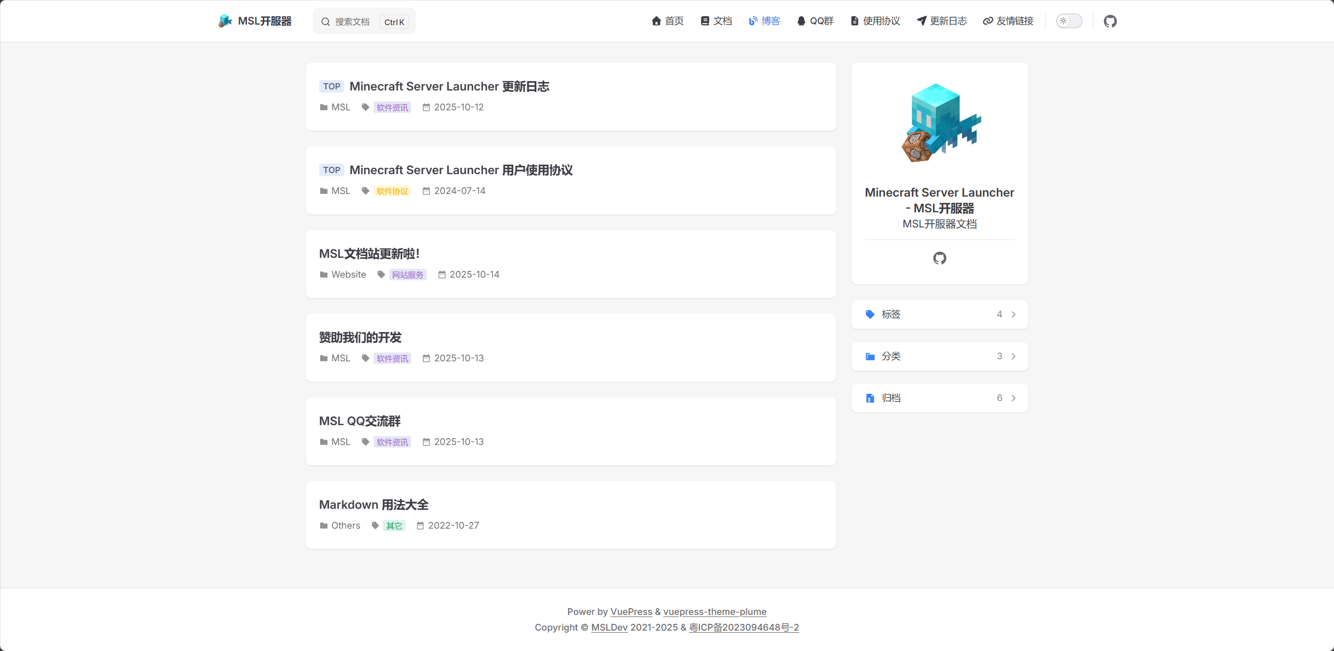Click the GitHub icon in profile card

tap(940, 258)
